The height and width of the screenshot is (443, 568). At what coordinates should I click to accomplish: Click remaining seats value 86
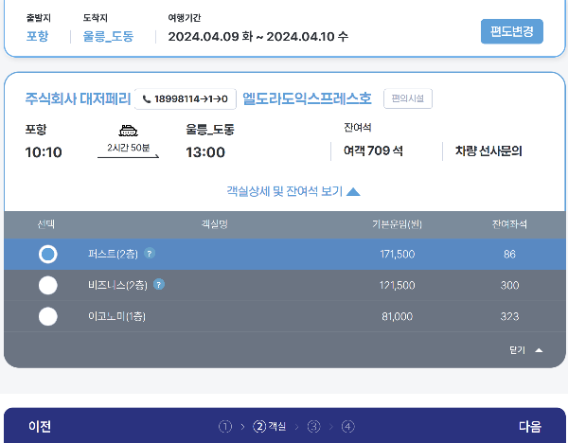509,255
